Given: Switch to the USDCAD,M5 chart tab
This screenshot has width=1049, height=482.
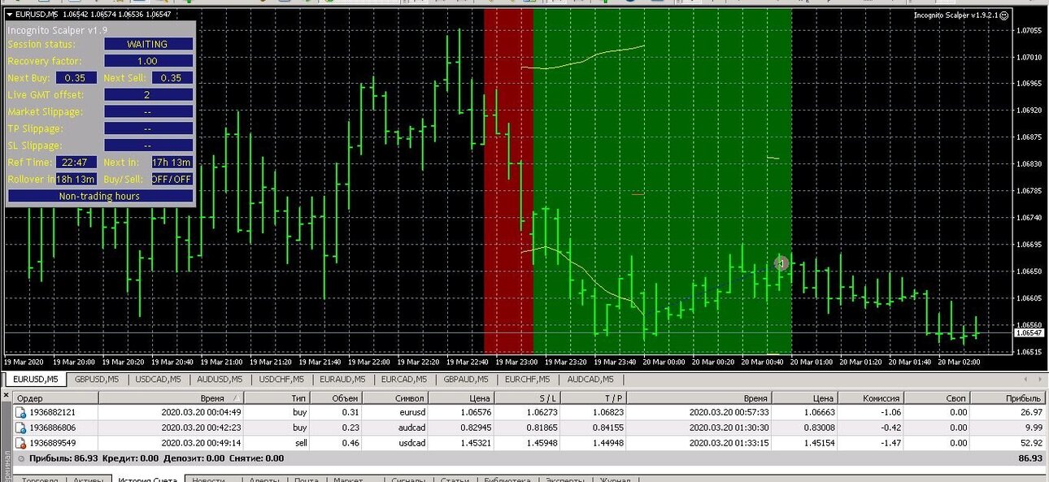Looking at the screenshot, I should 158,380.
